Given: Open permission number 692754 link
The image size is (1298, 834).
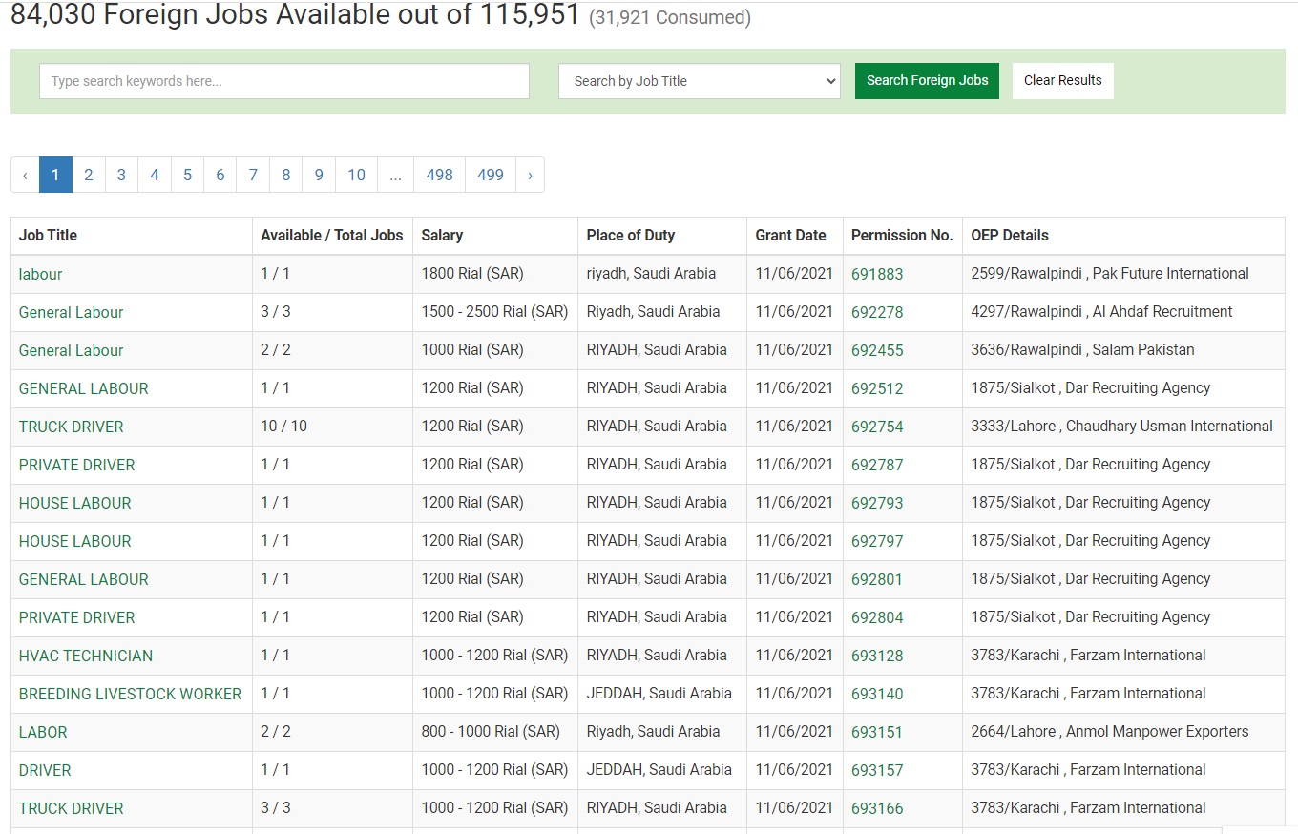Looking at the screenshot, I should pyautogui.click(x=877, y=427).
